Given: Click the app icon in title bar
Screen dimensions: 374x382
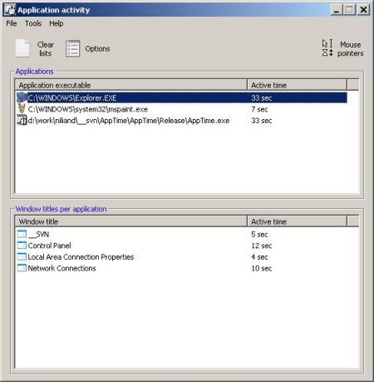Looking at the screenshot, I should (10, 10).
